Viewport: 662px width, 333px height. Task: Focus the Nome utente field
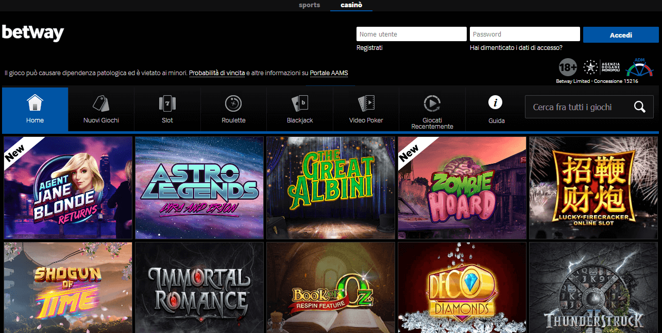[412, 34]
